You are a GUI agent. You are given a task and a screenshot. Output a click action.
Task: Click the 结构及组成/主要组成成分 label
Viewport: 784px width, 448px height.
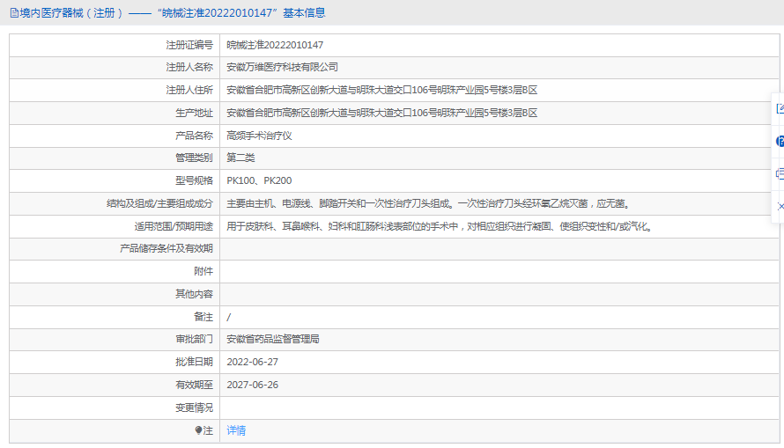coord(160,204)
